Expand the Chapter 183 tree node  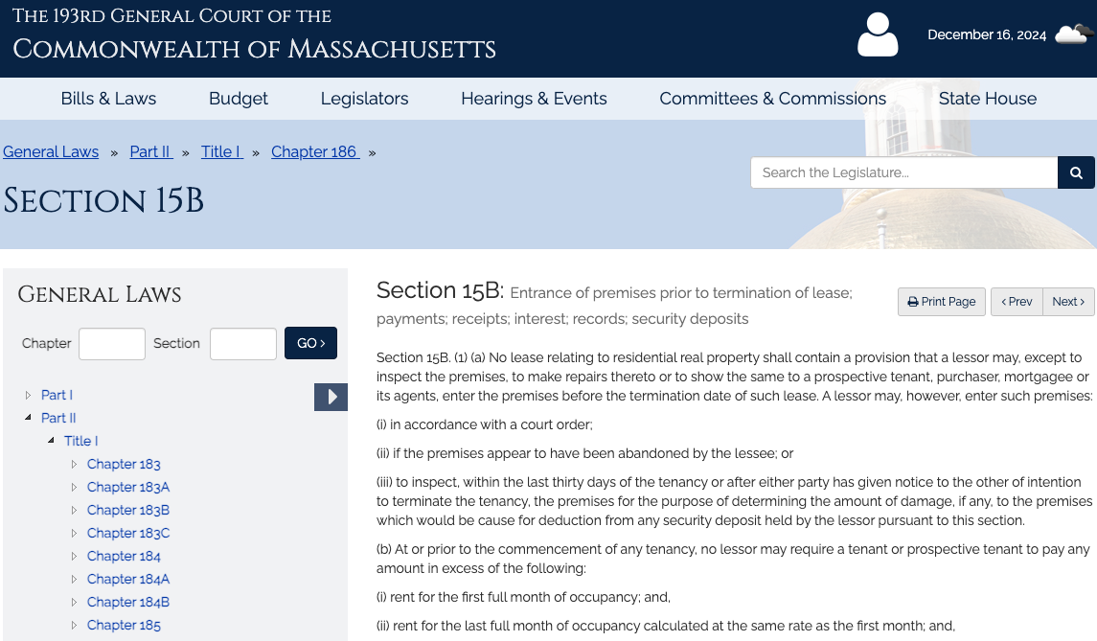point(75,464)
